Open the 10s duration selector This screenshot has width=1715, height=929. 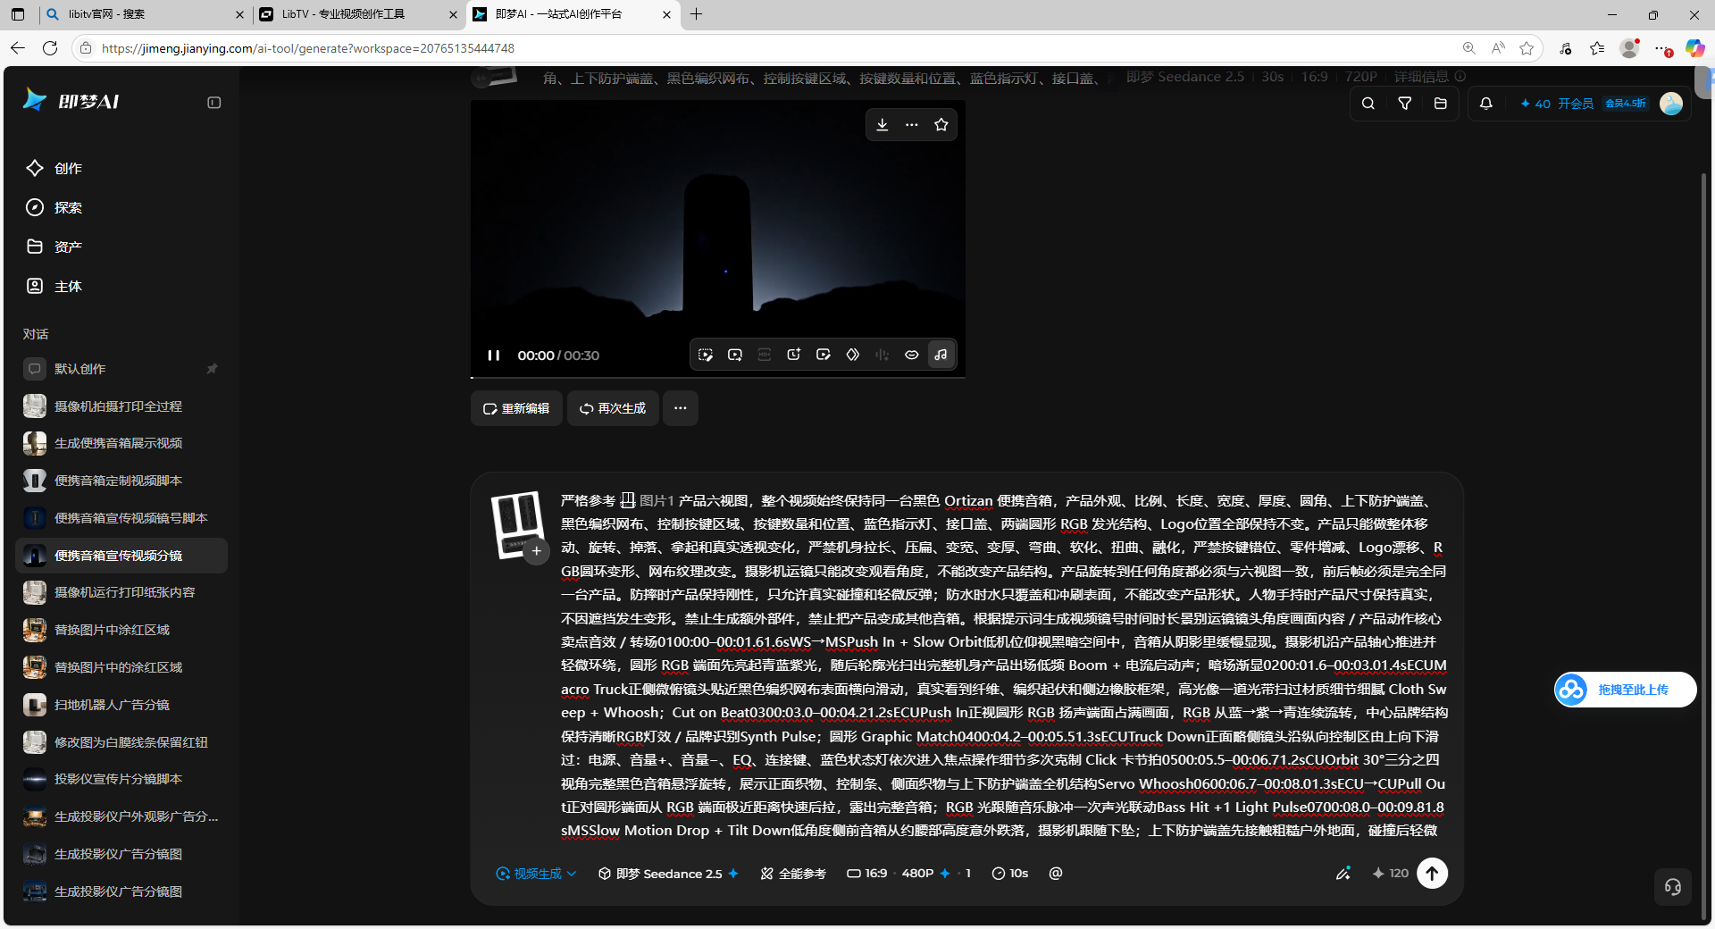coord(1010,874)
